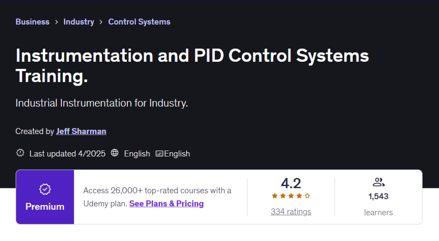
Task: Open instructor Jeff Sharman's profile
Action: [81, 131]
